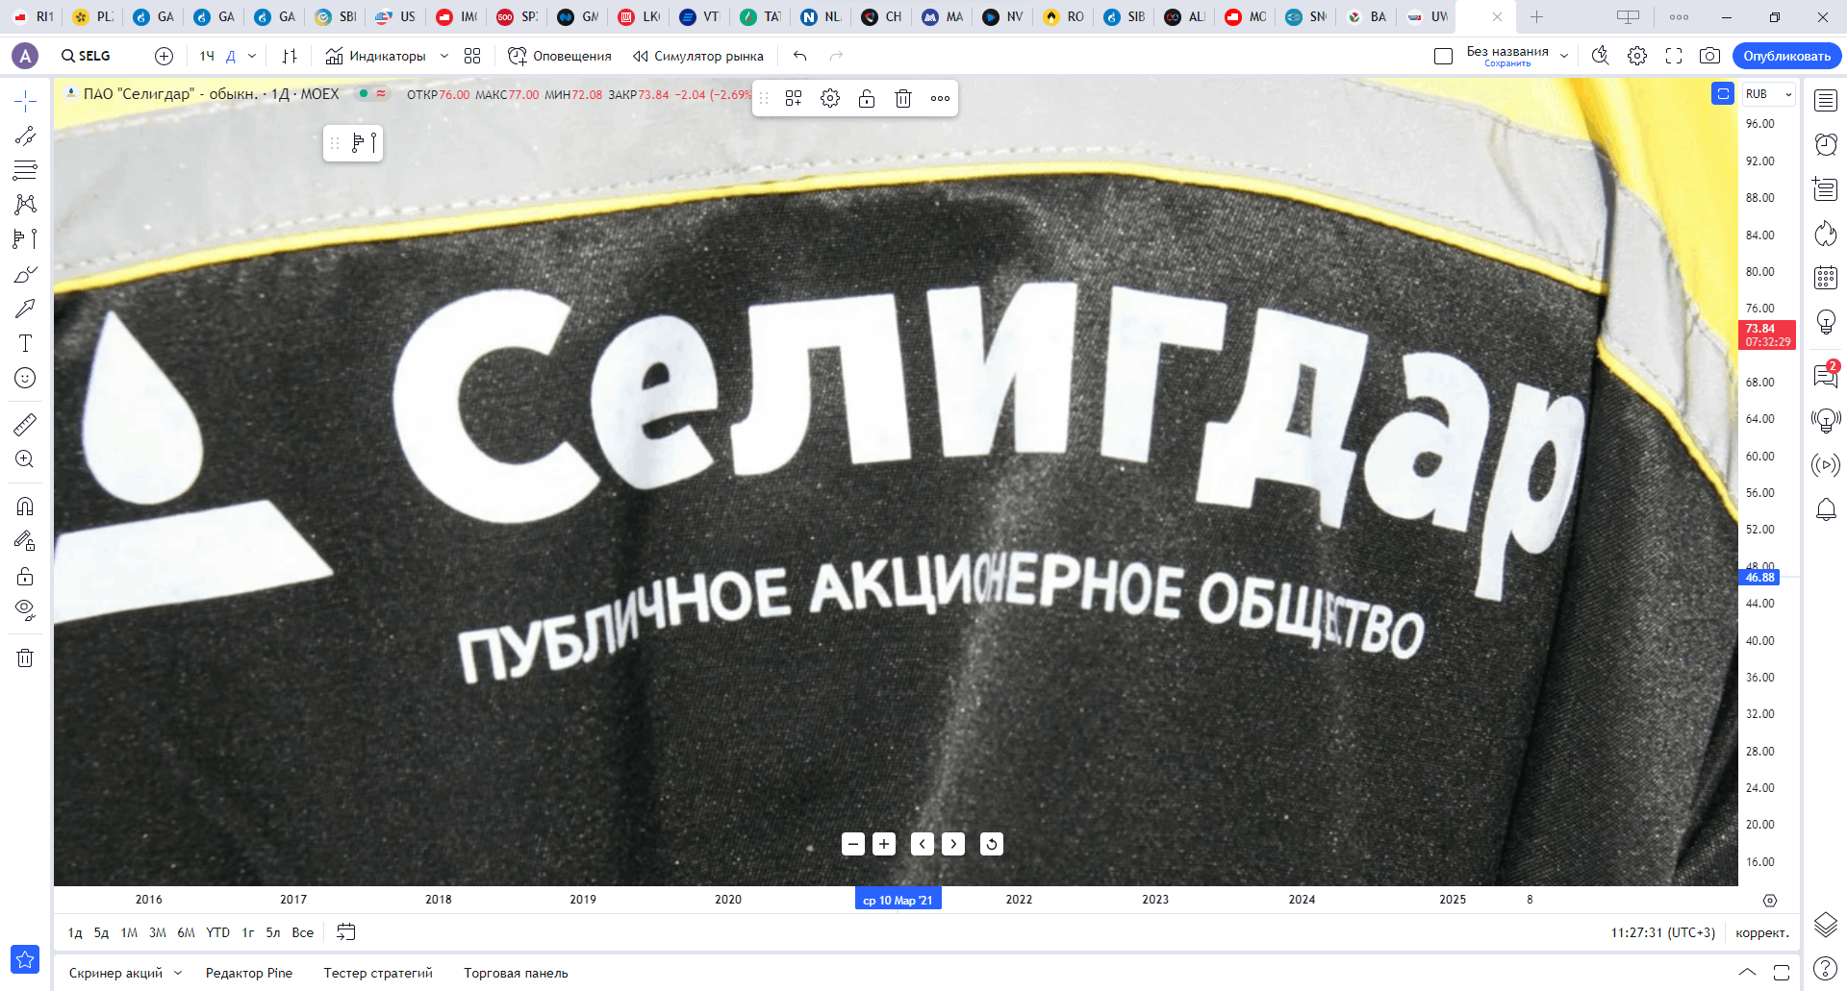1847x991 pixels.
Task: Expand the Скринер акций dropdown
Action: pos(178,973)
